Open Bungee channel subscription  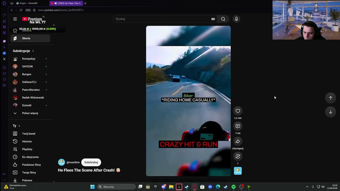pyautogui.click(x=30, y=74)
